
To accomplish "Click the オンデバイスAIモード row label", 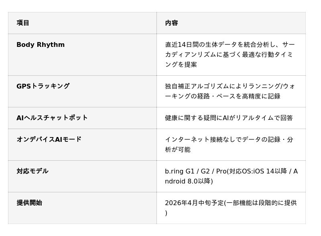I will coord(49,139).
